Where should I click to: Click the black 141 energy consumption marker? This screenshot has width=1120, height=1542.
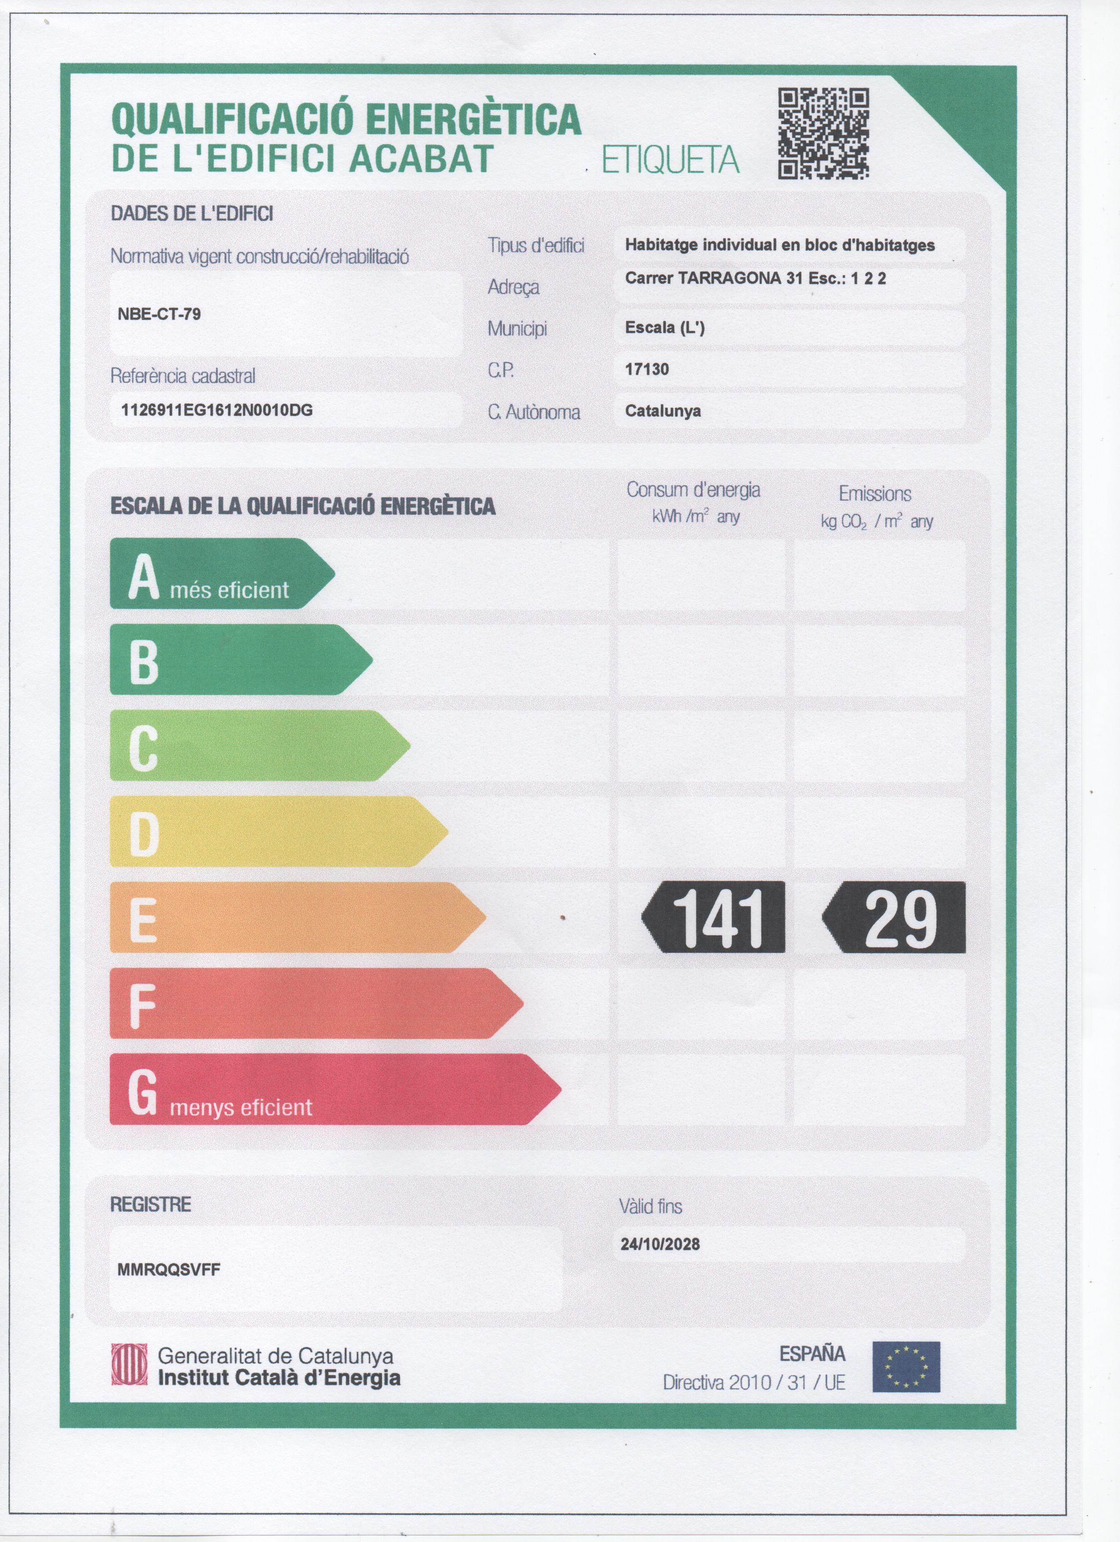point(714,917)
